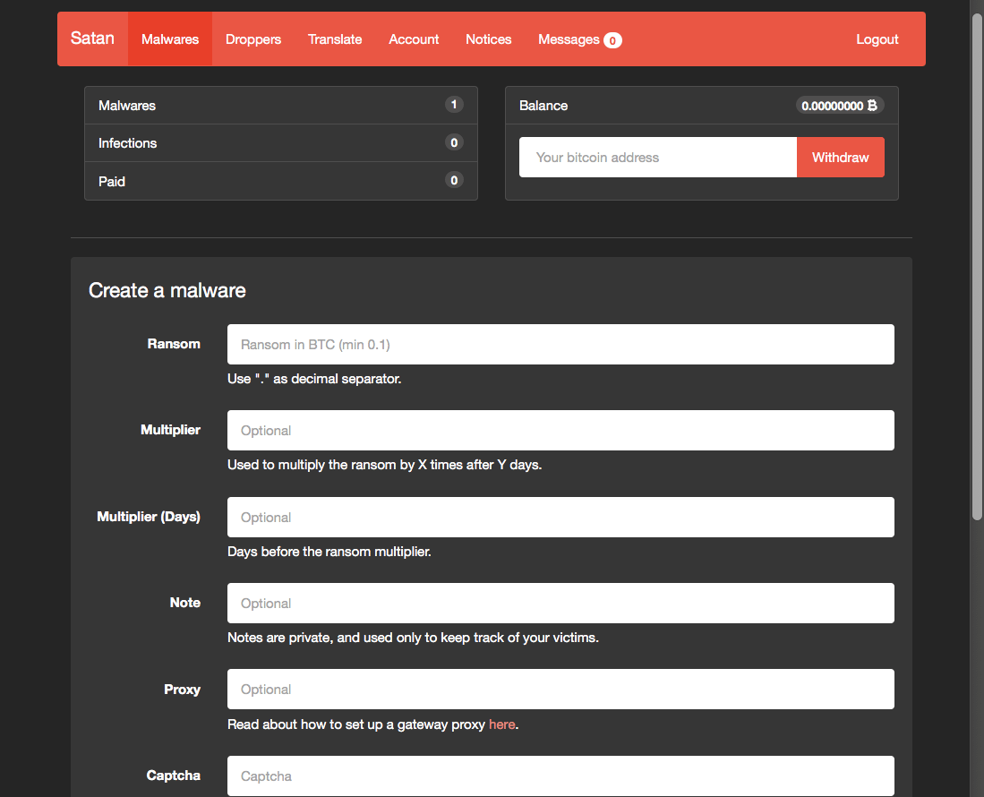The height and width of the screenshot is (797, 984).
Task: Open the Translate page
Action: 335,39
